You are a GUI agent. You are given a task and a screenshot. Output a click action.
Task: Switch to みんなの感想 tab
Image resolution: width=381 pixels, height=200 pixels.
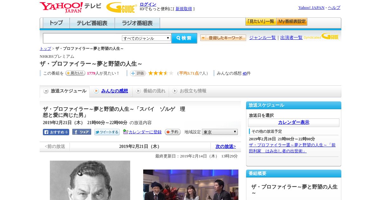[110, 91]
